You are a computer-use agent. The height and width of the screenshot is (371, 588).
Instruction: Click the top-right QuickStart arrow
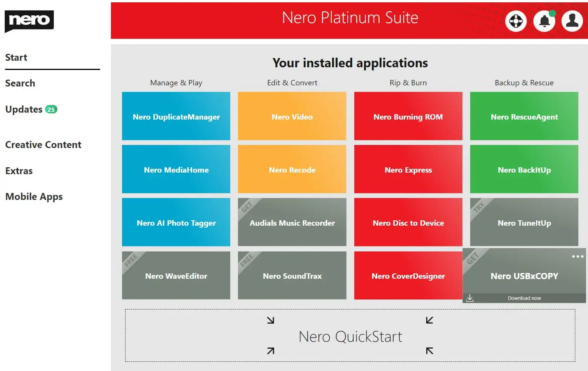430,320
